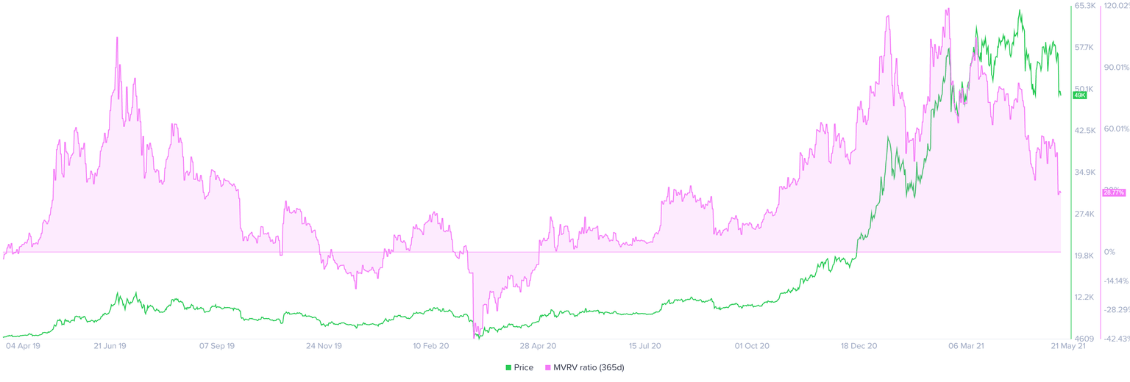Click the green Price legend swatch
This screenshot has width=1130, height=382.
click(508, 367)
